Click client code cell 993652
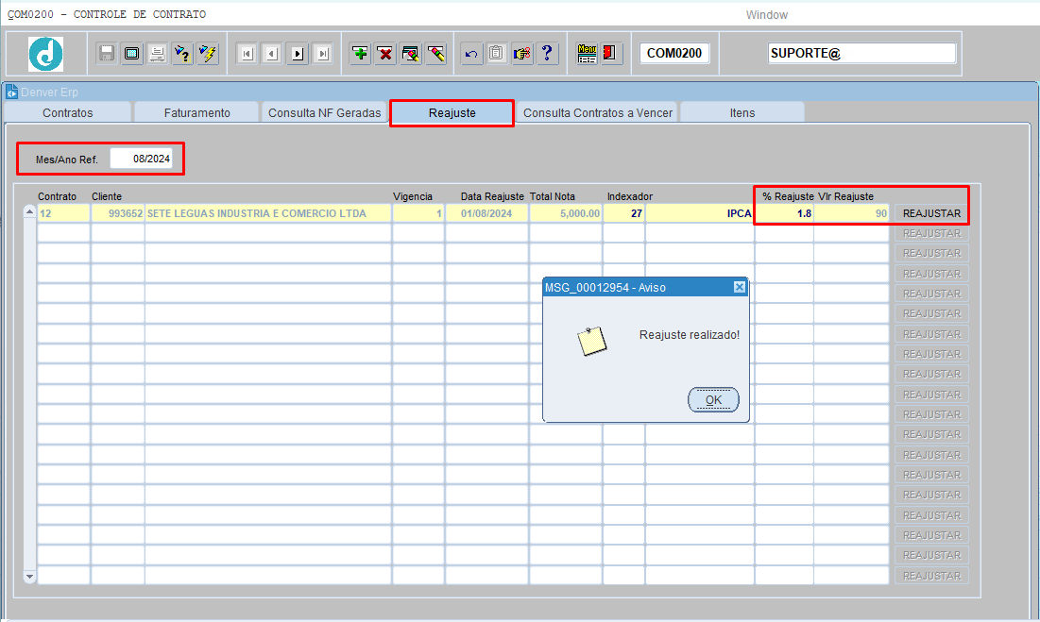 tap(117, 213)
